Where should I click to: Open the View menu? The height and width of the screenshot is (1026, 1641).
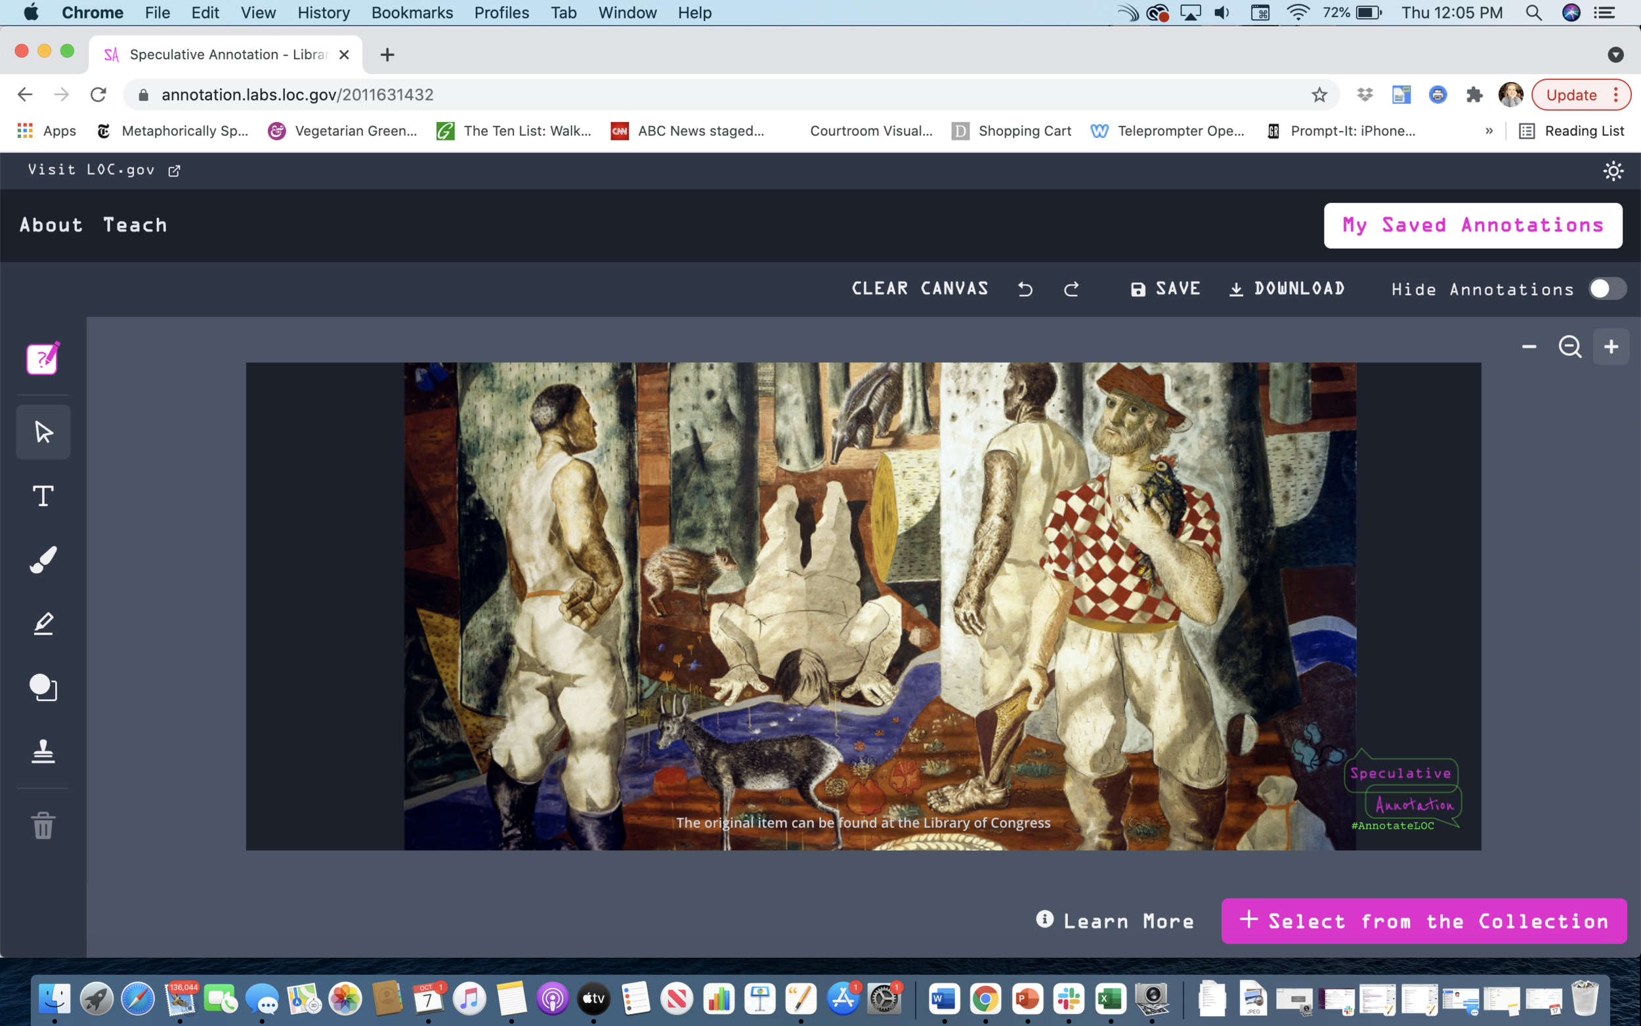click(x=259, y=13)
